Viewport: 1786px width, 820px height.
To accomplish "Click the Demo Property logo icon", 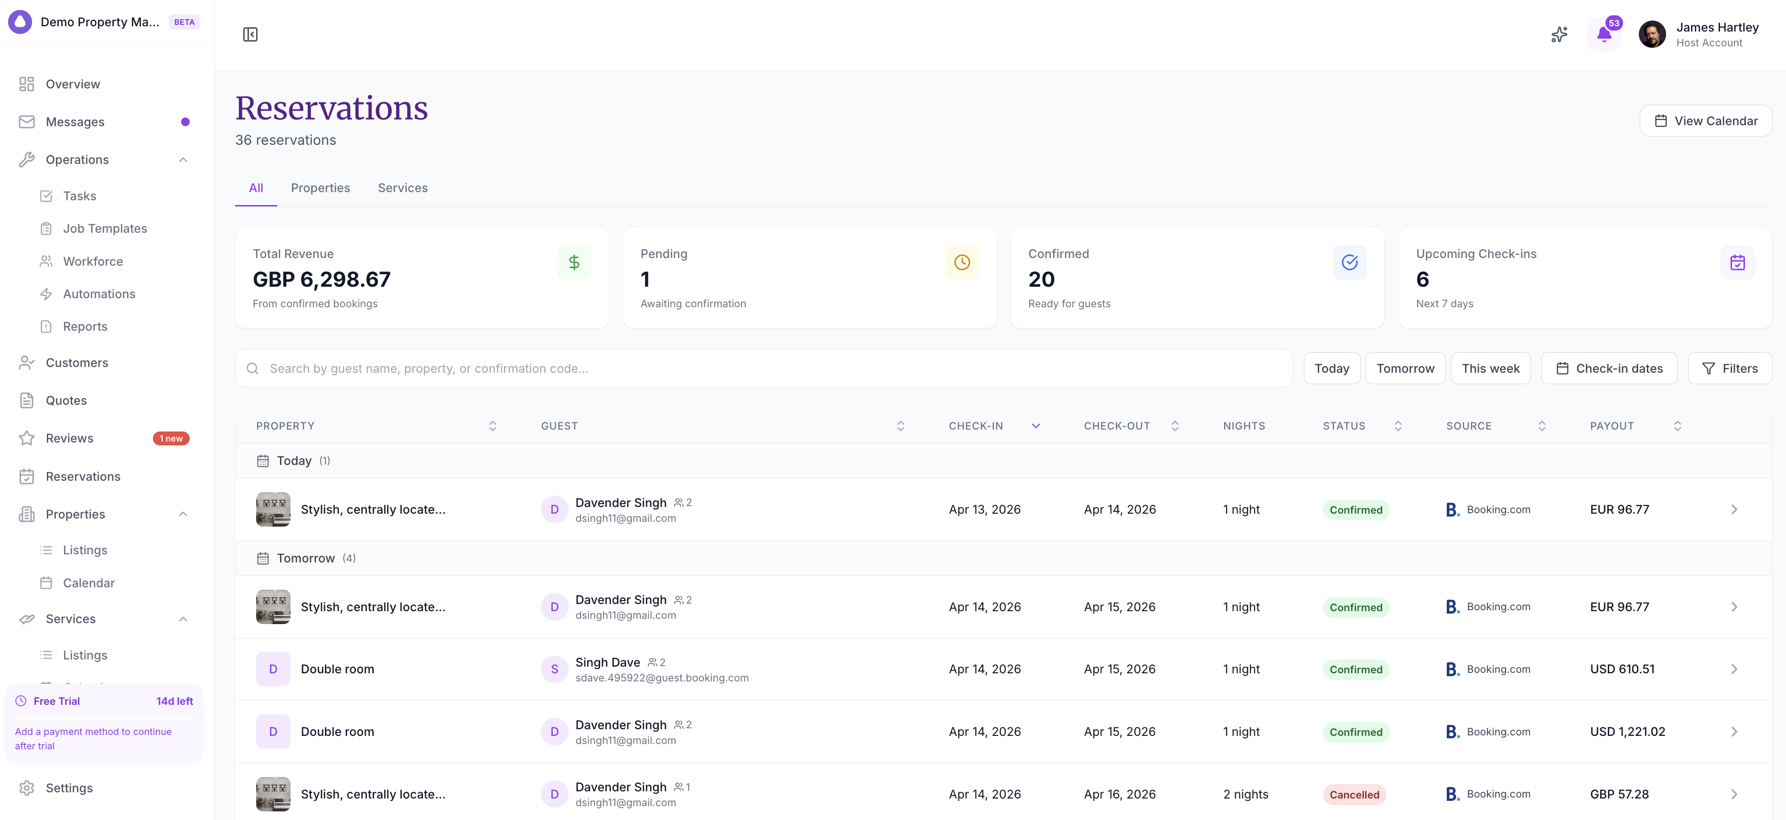I will pos(20,22).
